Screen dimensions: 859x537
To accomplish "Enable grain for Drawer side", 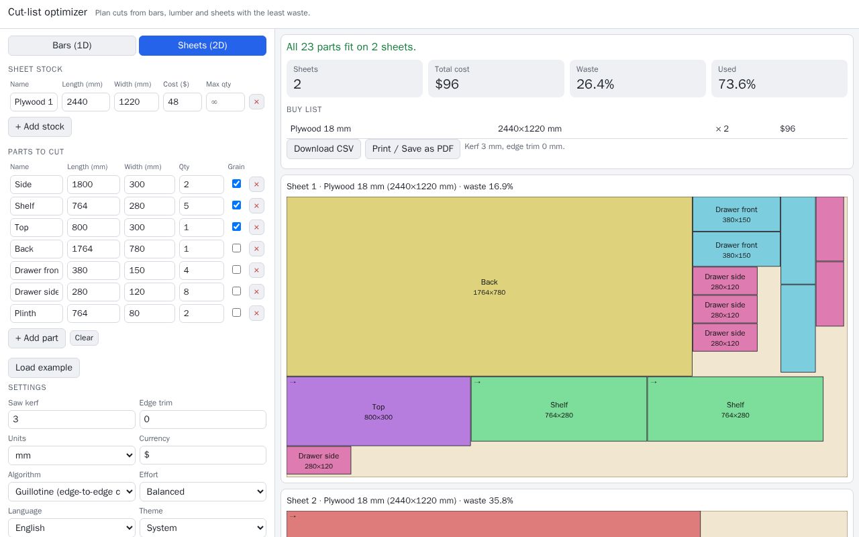I will (x=236, y=291).
